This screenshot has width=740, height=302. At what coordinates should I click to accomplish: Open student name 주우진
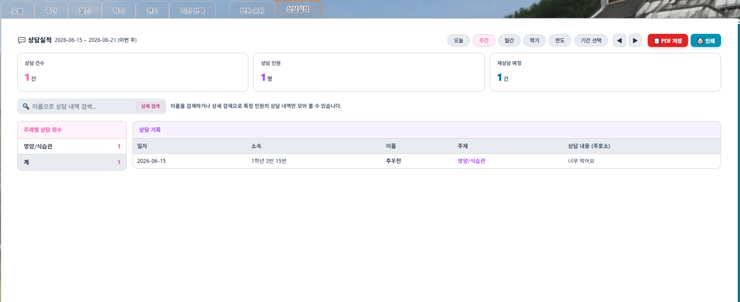pos(394,161)
